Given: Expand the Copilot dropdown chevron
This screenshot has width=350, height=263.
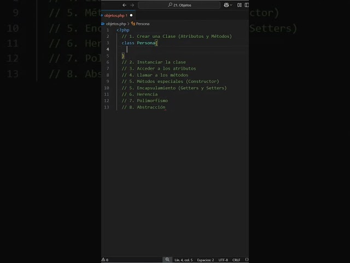Looking at the screenshot, I should pyautogui.click(x=231, y=5).
